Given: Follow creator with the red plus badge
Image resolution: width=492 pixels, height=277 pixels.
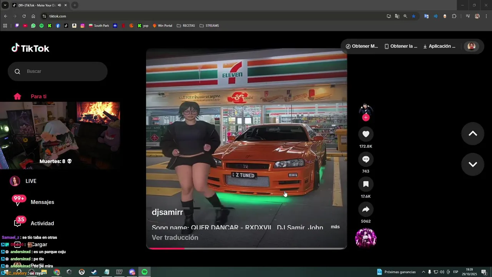Looking at the screenshot, I should pos(366,118).
